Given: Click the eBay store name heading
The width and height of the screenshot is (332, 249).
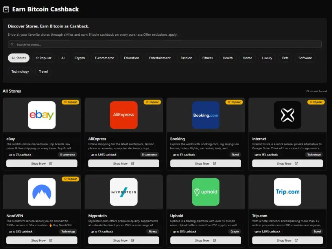Looking at the screenshot, I should point(11,139).
